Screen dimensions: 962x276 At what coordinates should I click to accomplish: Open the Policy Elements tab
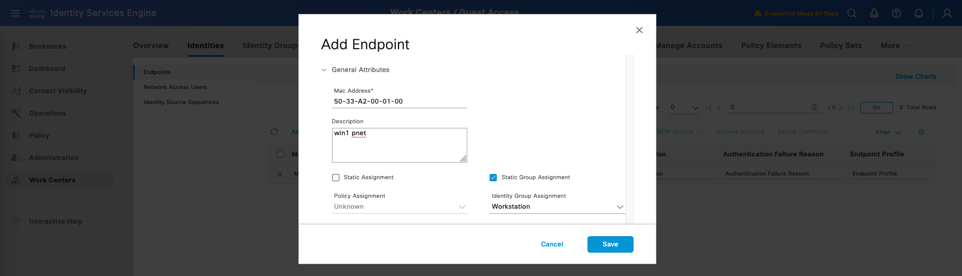click(x=771, y=46)
